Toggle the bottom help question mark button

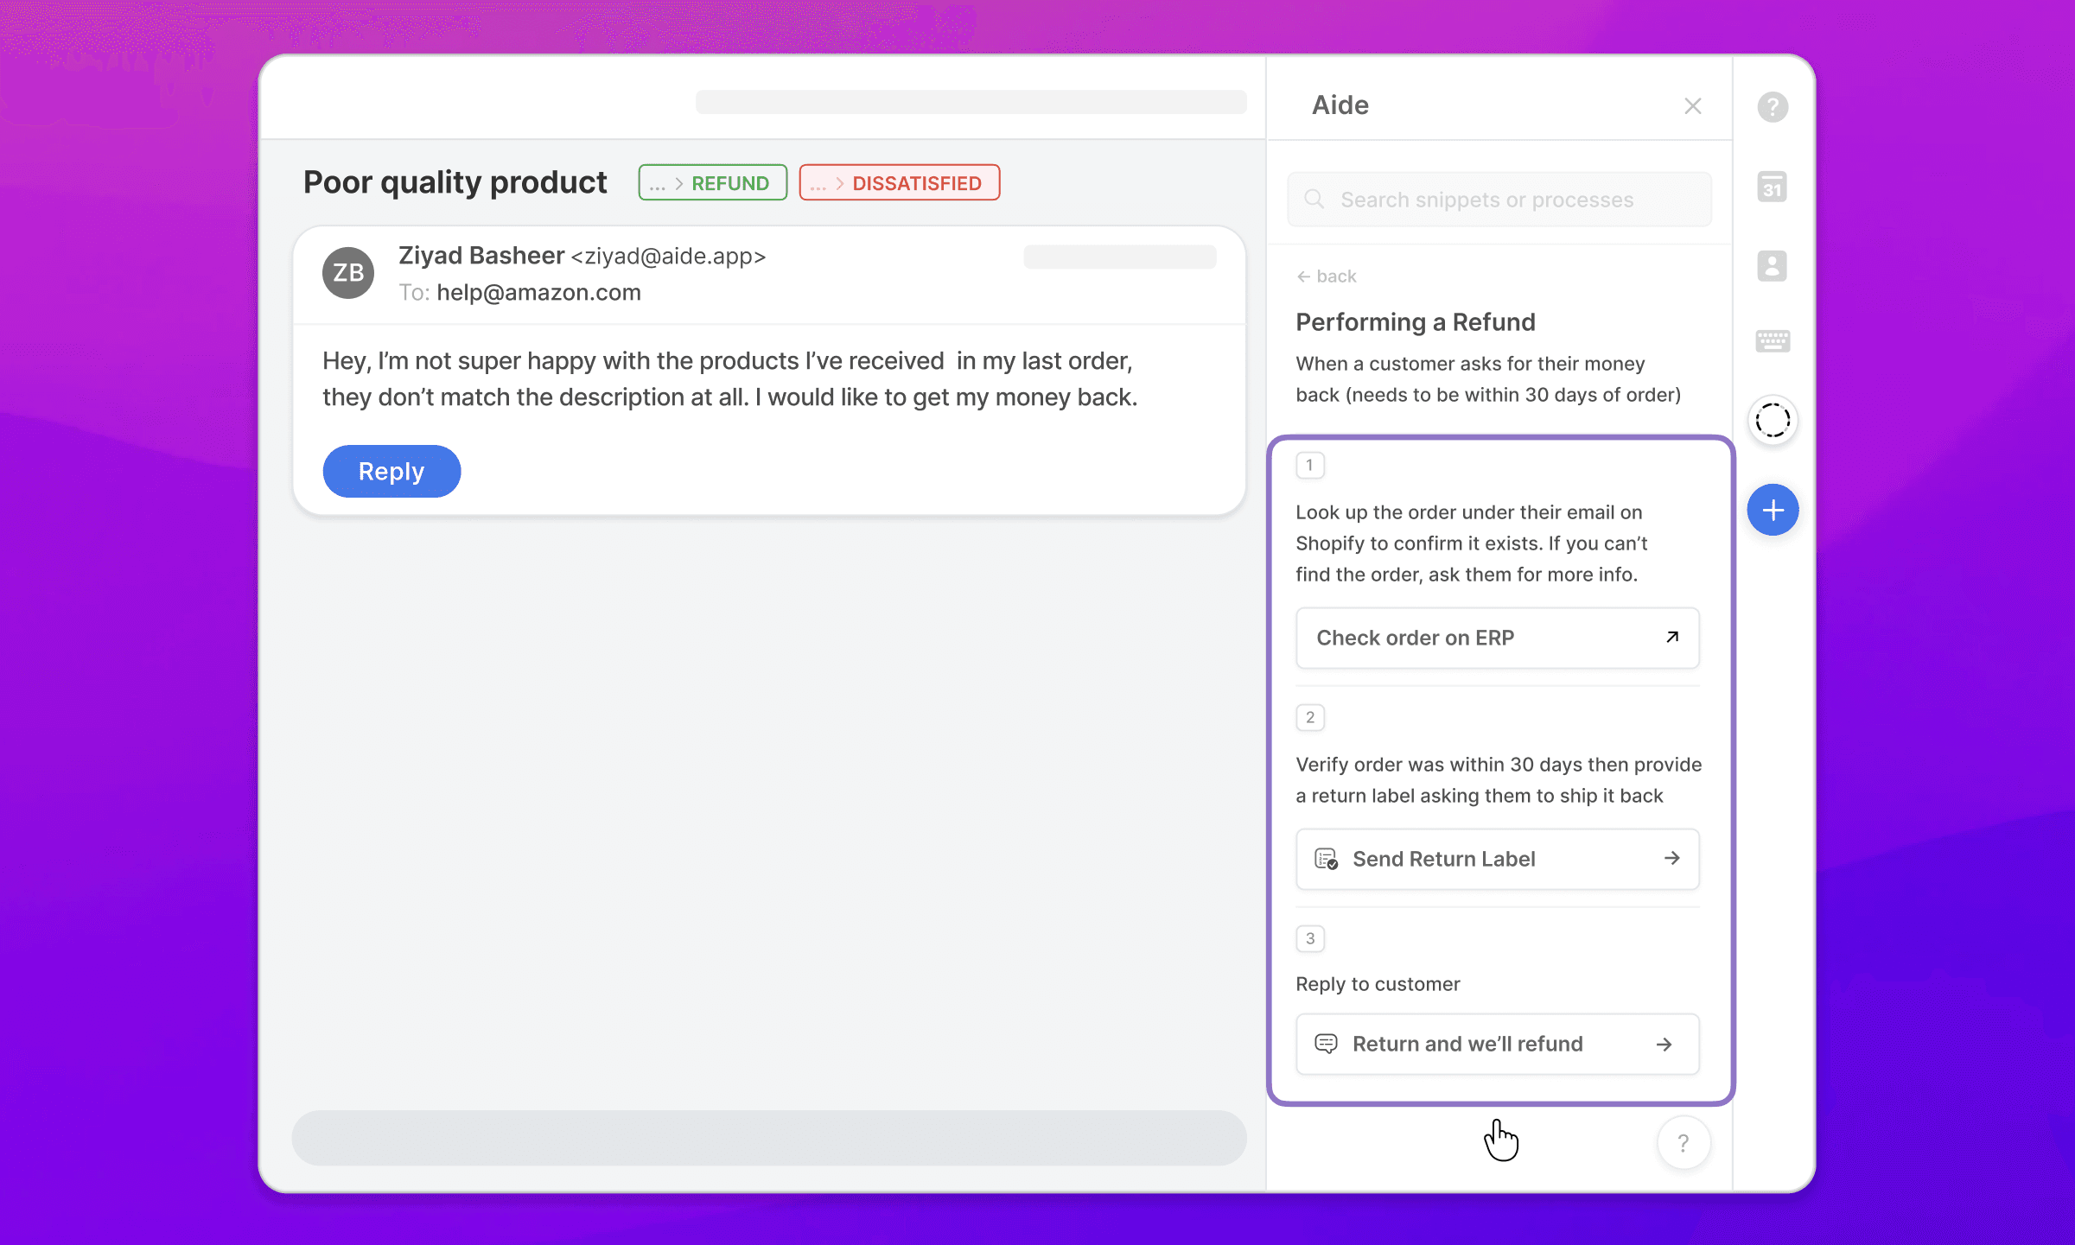tap(1684, 1143)
